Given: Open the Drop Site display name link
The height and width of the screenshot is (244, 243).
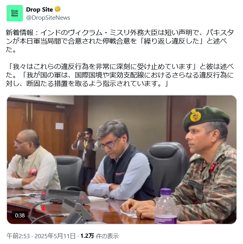Looking at the screenshot, I should click(x=39, y=10).
